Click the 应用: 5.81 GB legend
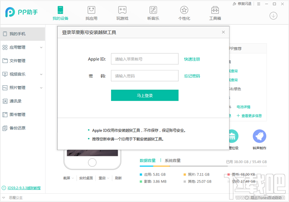The height and width of the screenshot is (202, 289). 152,174
